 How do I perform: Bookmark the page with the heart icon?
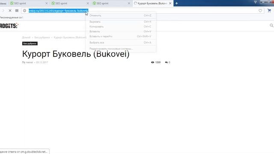point(260,11)
